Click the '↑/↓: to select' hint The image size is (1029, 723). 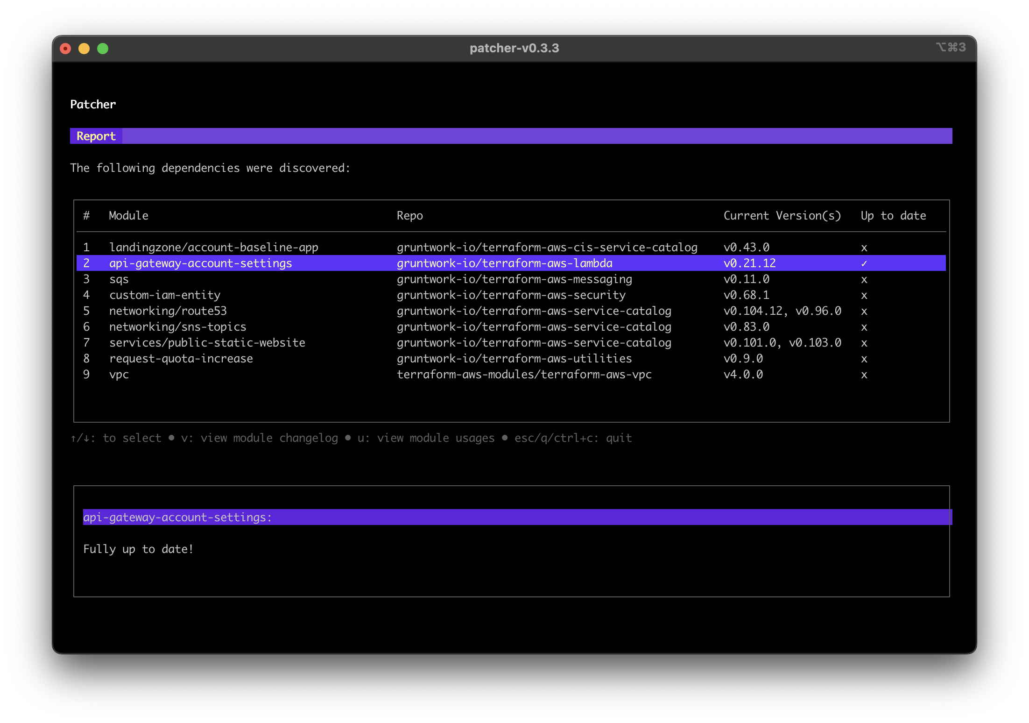(116, 438)
